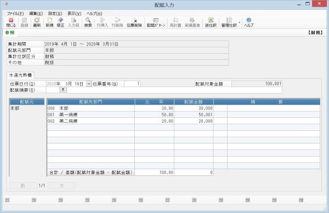Open the 伝票日付 date dropdown
329x213 pixels.
[89, 84]
